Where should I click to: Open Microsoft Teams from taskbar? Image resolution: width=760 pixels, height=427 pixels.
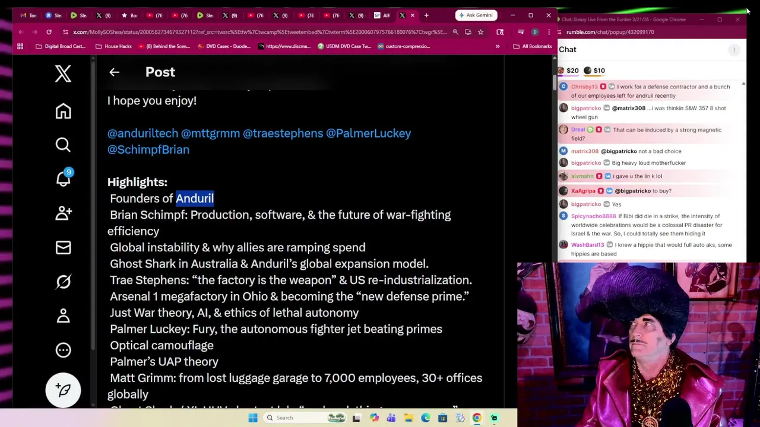391,418
